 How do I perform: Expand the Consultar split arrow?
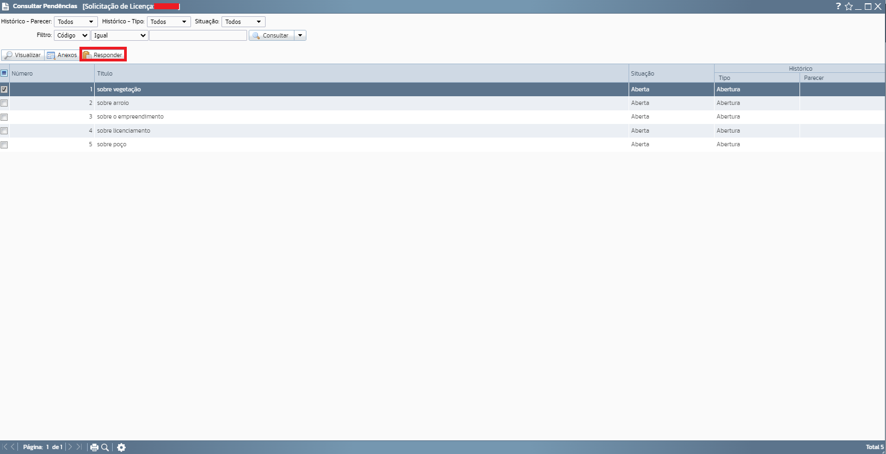tap(300, 35)
